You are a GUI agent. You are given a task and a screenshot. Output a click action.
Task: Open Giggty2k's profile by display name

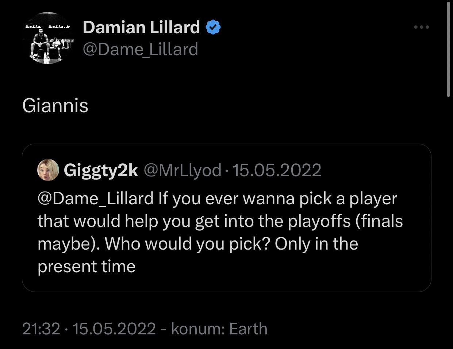(x=101, y=170)
